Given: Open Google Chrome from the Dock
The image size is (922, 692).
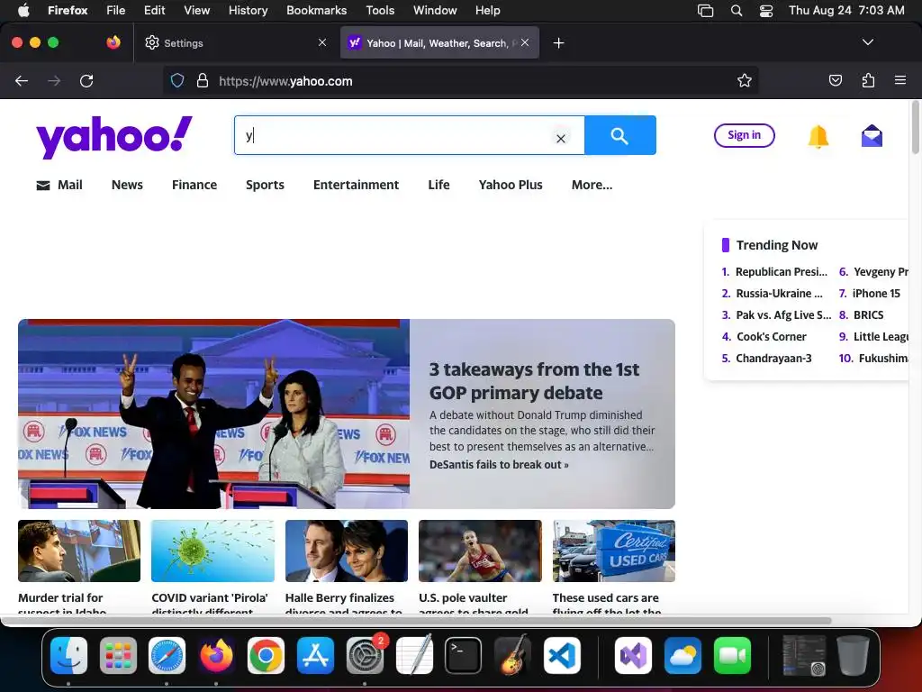Looking at the screenshot, I should [266, 656].
